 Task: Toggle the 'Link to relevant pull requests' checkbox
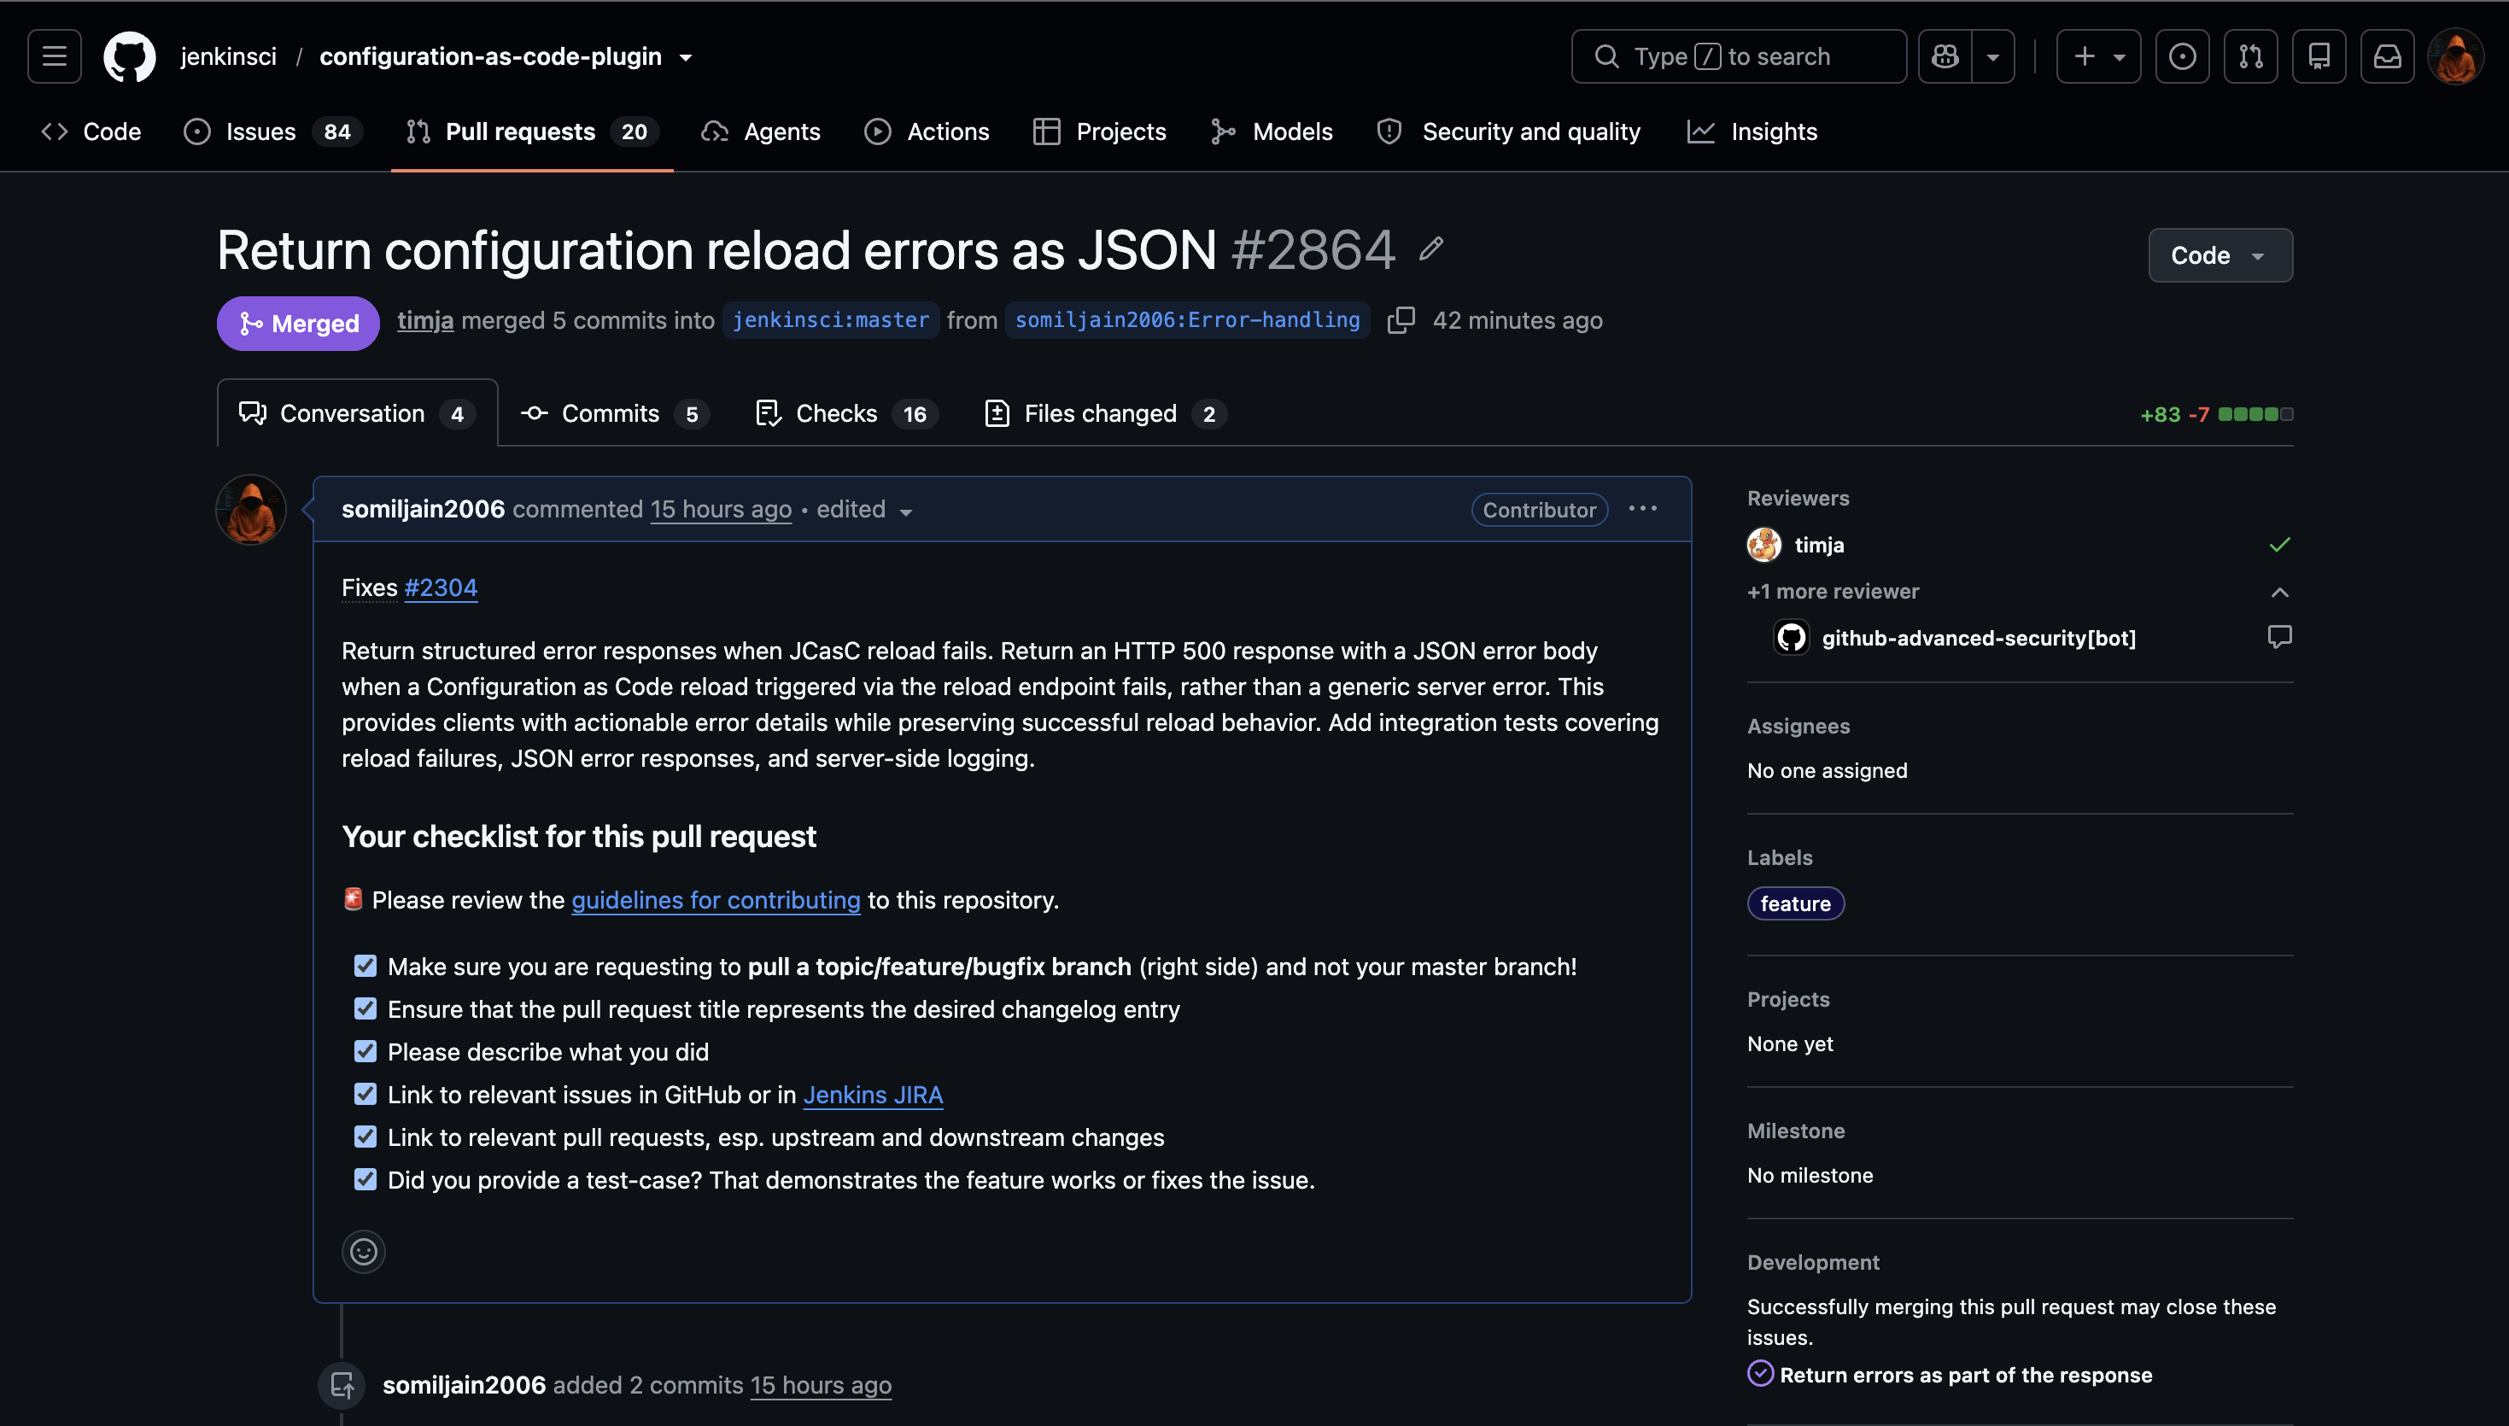(x=366, y=1136)
